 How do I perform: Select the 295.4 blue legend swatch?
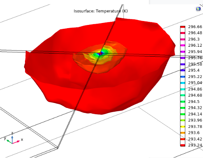tap(183, 70)
